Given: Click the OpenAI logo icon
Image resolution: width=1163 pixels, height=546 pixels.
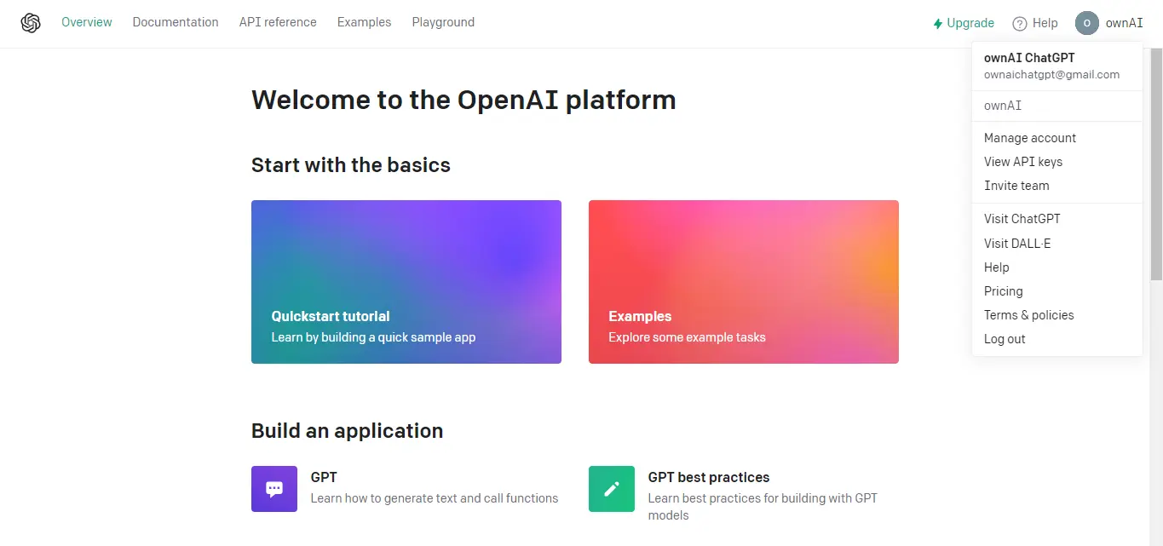Looking at the screenshot, I should click(x=31, y=23).
